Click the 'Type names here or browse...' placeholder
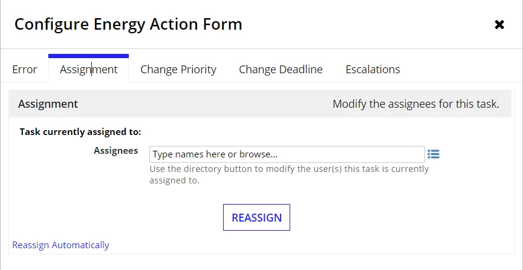This screenshot has width=523, height=270. [x=215, y=154]
